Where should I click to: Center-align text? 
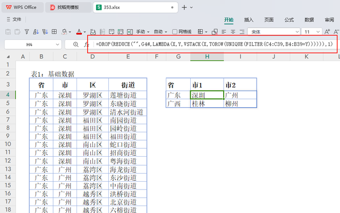point(233,32)
